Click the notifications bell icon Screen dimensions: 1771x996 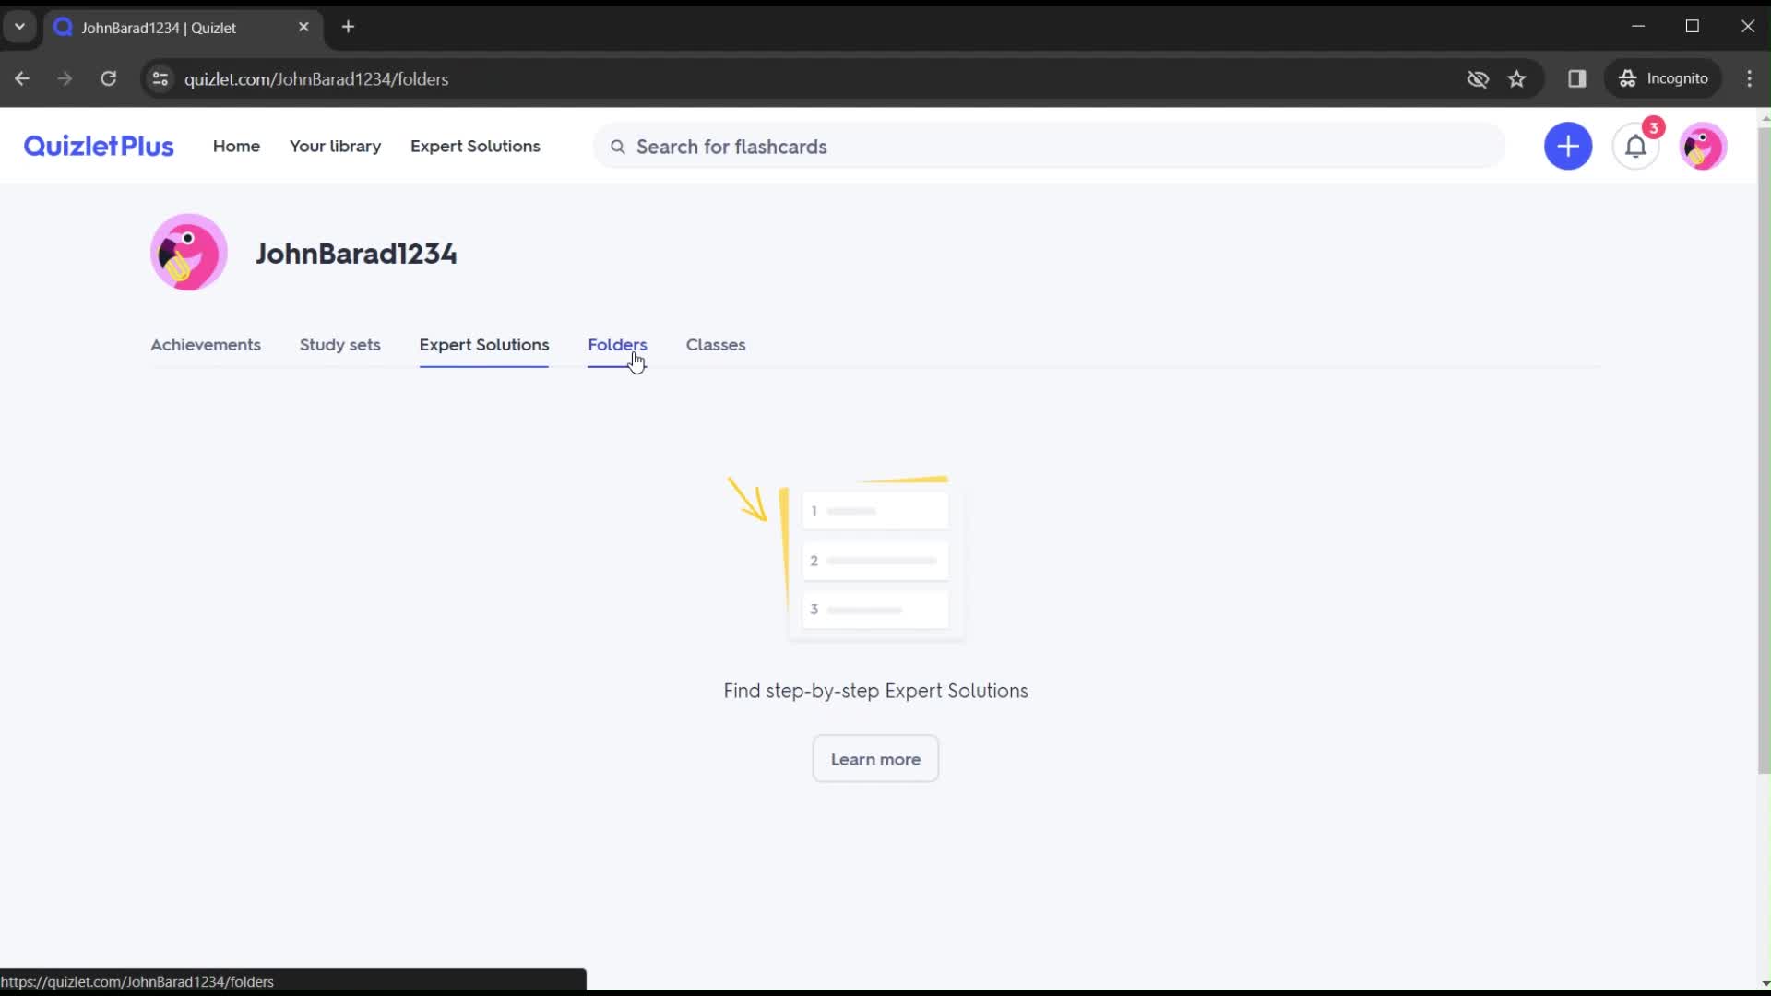pyautogui.click(x=1637, y=146)
